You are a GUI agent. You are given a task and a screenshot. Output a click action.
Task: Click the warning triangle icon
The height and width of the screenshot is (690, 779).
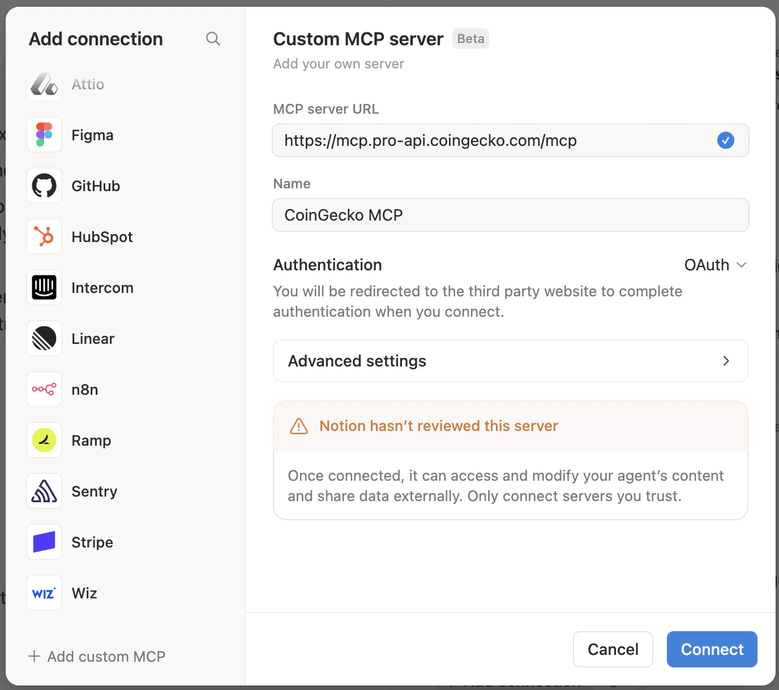[x=299, y=426]
